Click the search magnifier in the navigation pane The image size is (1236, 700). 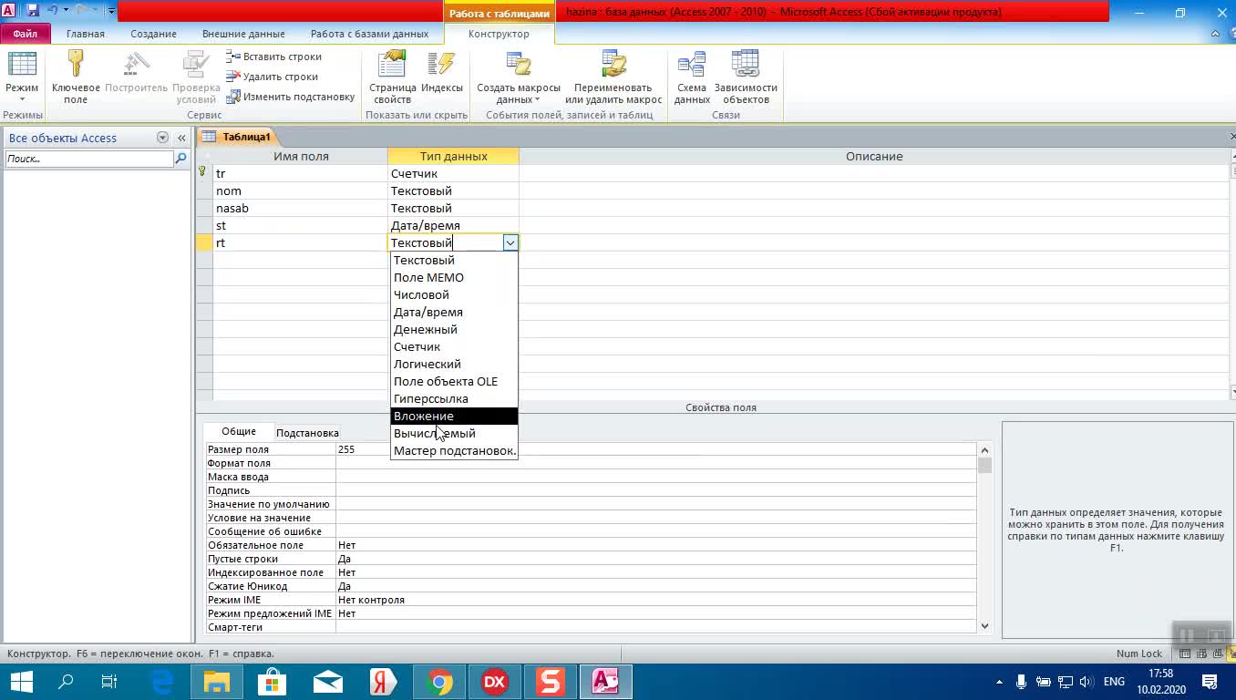(x=180, y=159)
